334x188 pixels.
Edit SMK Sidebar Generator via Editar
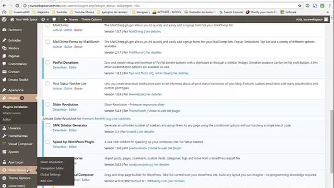(73, 130)
